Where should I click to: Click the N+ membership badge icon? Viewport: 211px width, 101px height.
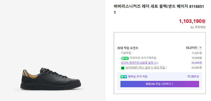point(123,77)
